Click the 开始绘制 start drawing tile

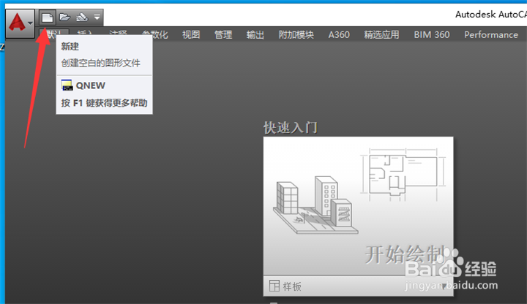[x=358, y=206]
